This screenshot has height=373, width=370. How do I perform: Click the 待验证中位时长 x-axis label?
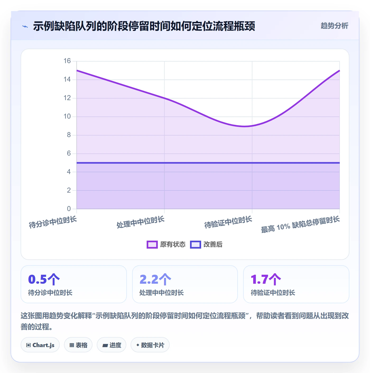coord(228,222)
